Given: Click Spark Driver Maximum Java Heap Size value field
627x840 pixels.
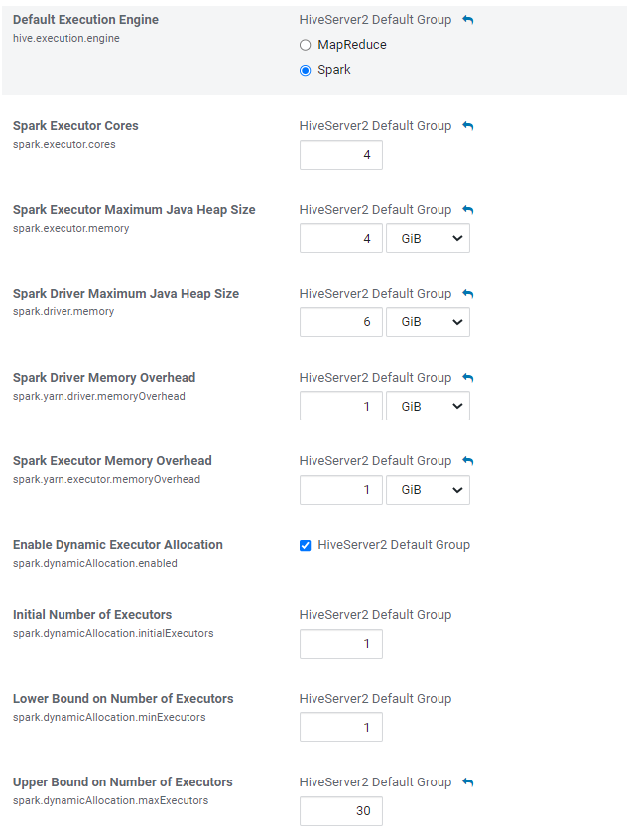Looking at the screenshot, I should [x=340, y=322].
